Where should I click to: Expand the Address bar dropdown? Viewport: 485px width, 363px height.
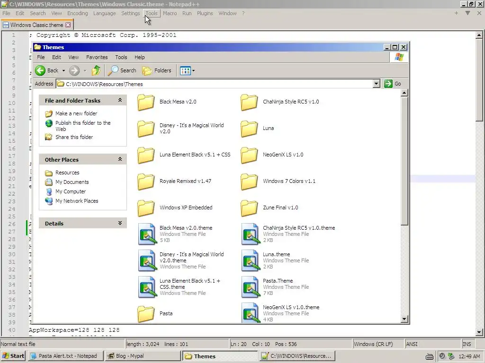376,84
